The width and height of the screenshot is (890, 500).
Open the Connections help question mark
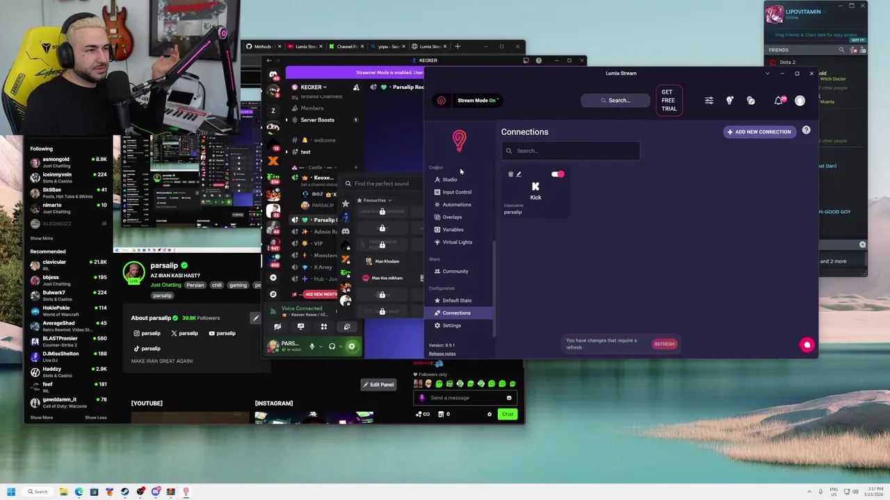[807, 130]
